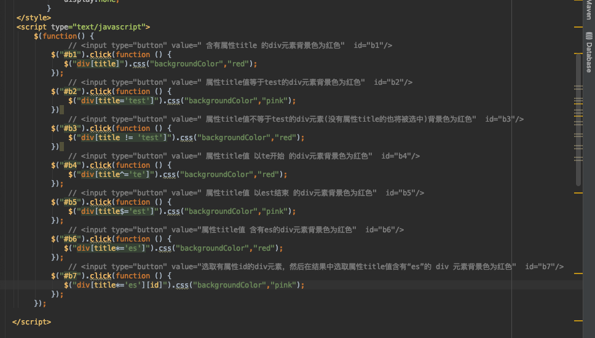Click the $("#b1").click line
The image size is (595, 338).
point(111,55)
